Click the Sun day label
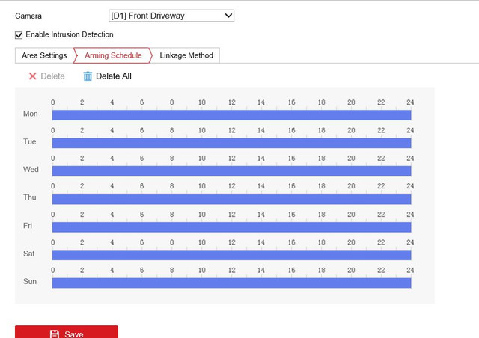The height and width of the screenshot is (338, 479). (x=30, y=282)
